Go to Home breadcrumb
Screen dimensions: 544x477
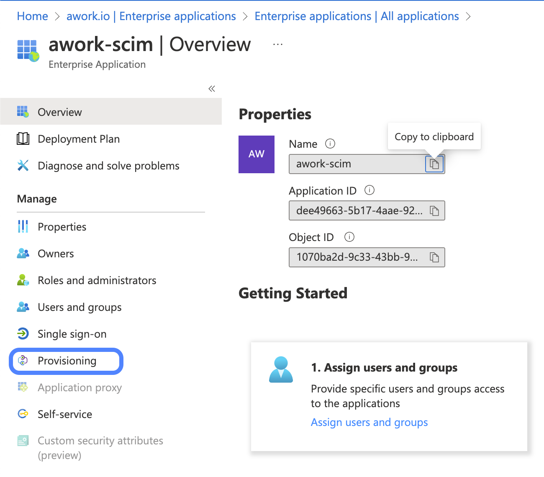point(33,16)
